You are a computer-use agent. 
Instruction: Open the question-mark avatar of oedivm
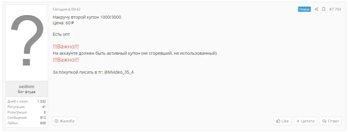coord(27,43)
